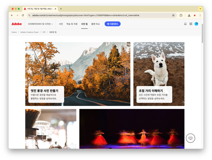Viewport: 212px width, 160px height.
Task: Open the Chrome three-dot menu
Action: tap(200, 16)
